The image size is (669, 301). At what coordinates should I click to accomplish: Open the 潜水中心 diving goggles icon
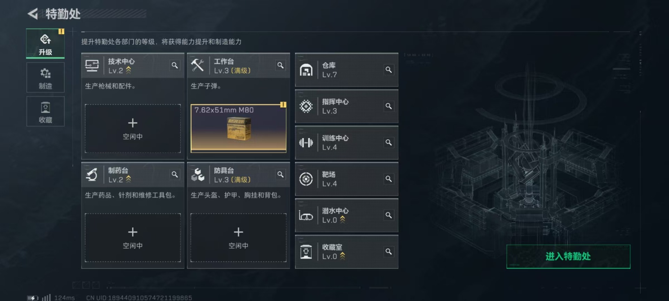coord(306,216)
